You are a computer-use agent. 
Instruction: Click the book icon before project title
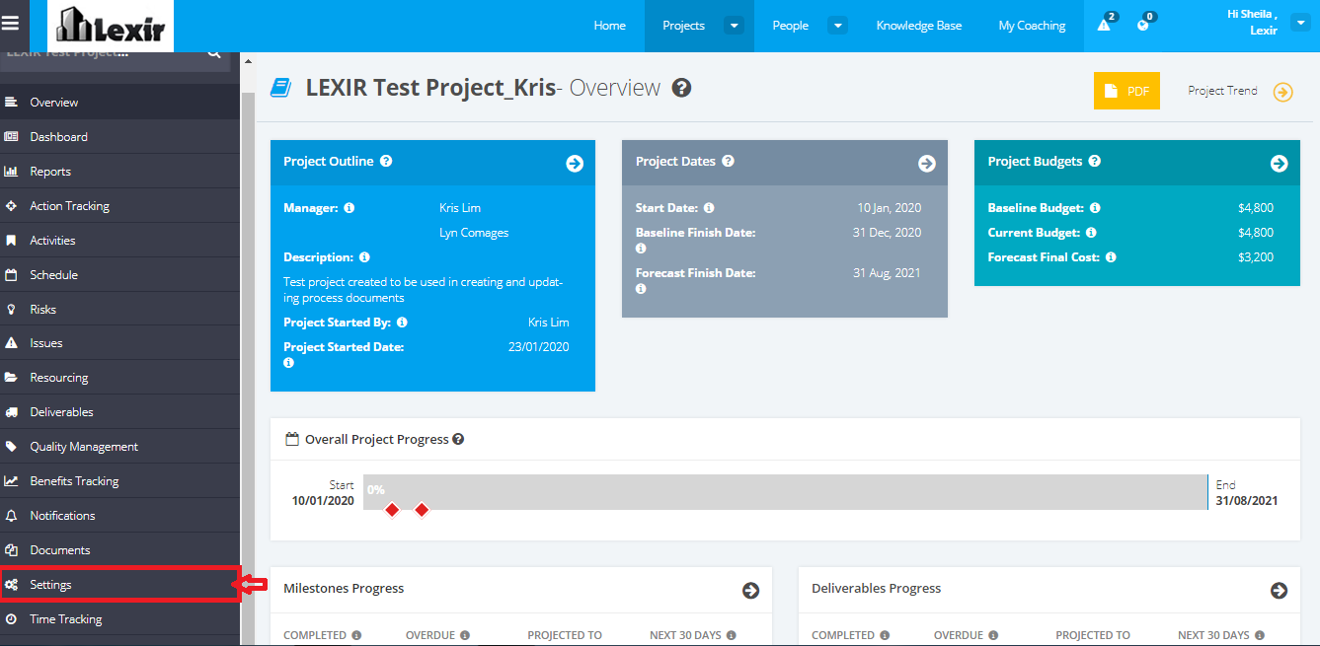280,88
